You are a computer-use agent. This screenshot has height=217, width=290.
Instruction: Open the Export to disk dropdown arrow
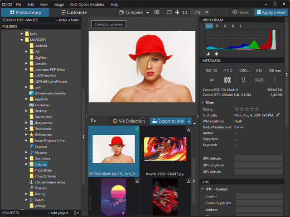click(189, 121)
